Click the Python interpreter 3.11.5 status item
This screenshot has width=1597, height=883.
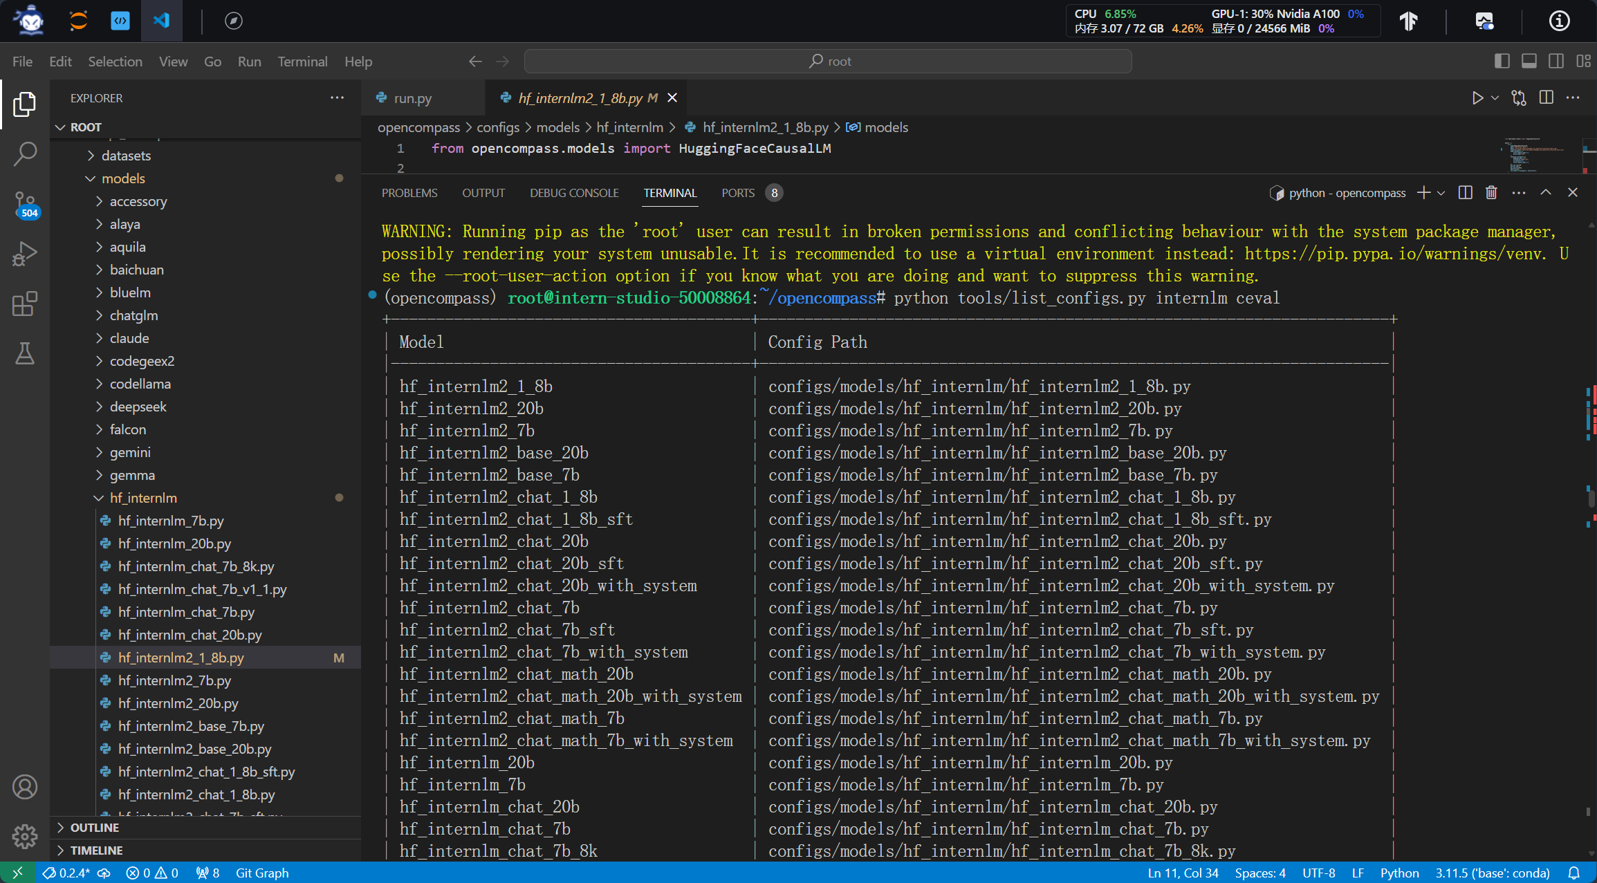1492,873
